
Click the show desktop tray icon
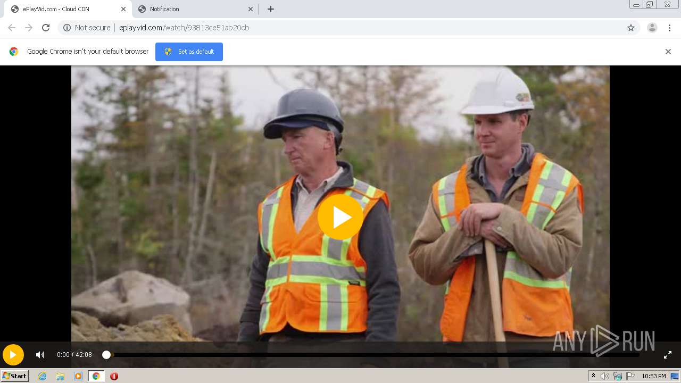675,376
